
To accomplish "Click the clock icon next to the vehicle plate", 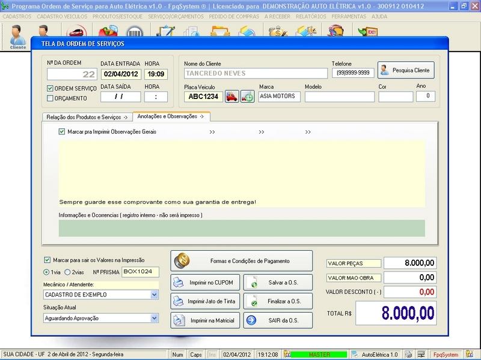I will [x=247, y=97].
